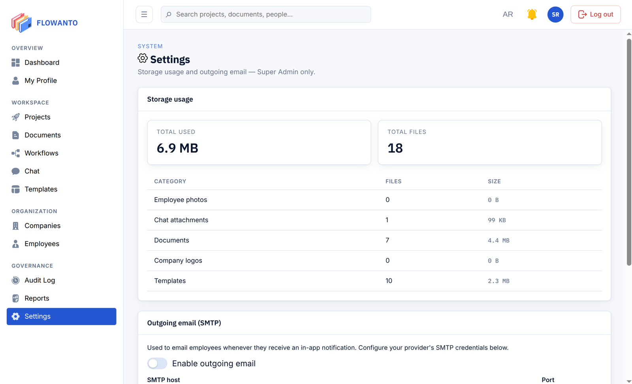Select the active Settings menu item
The height and width of the screenshot is (384, 632).
click(x=61, y=316)
